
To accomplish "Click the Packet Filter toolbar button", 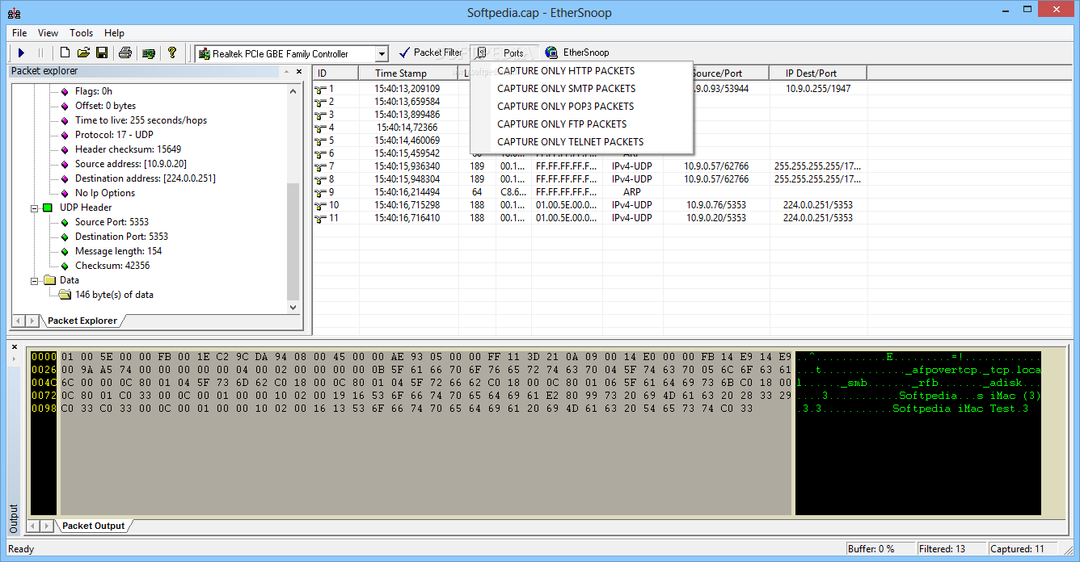I will coord(430,52).
